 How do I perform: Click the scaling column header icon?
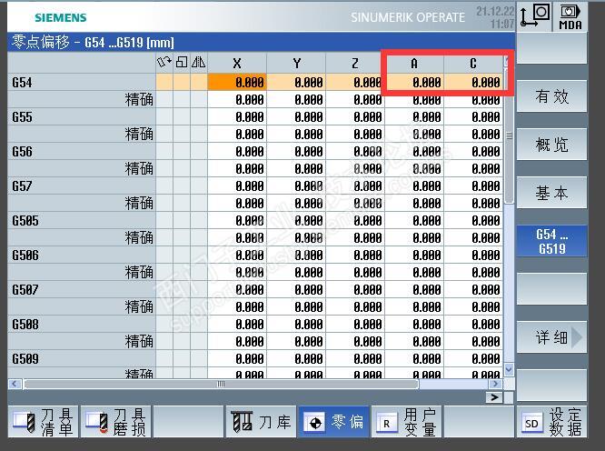point(182,62)
